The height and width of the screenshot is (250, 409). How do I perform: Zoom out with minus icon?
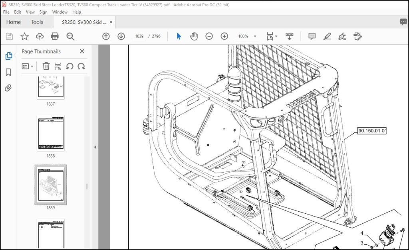click(209, 36)
